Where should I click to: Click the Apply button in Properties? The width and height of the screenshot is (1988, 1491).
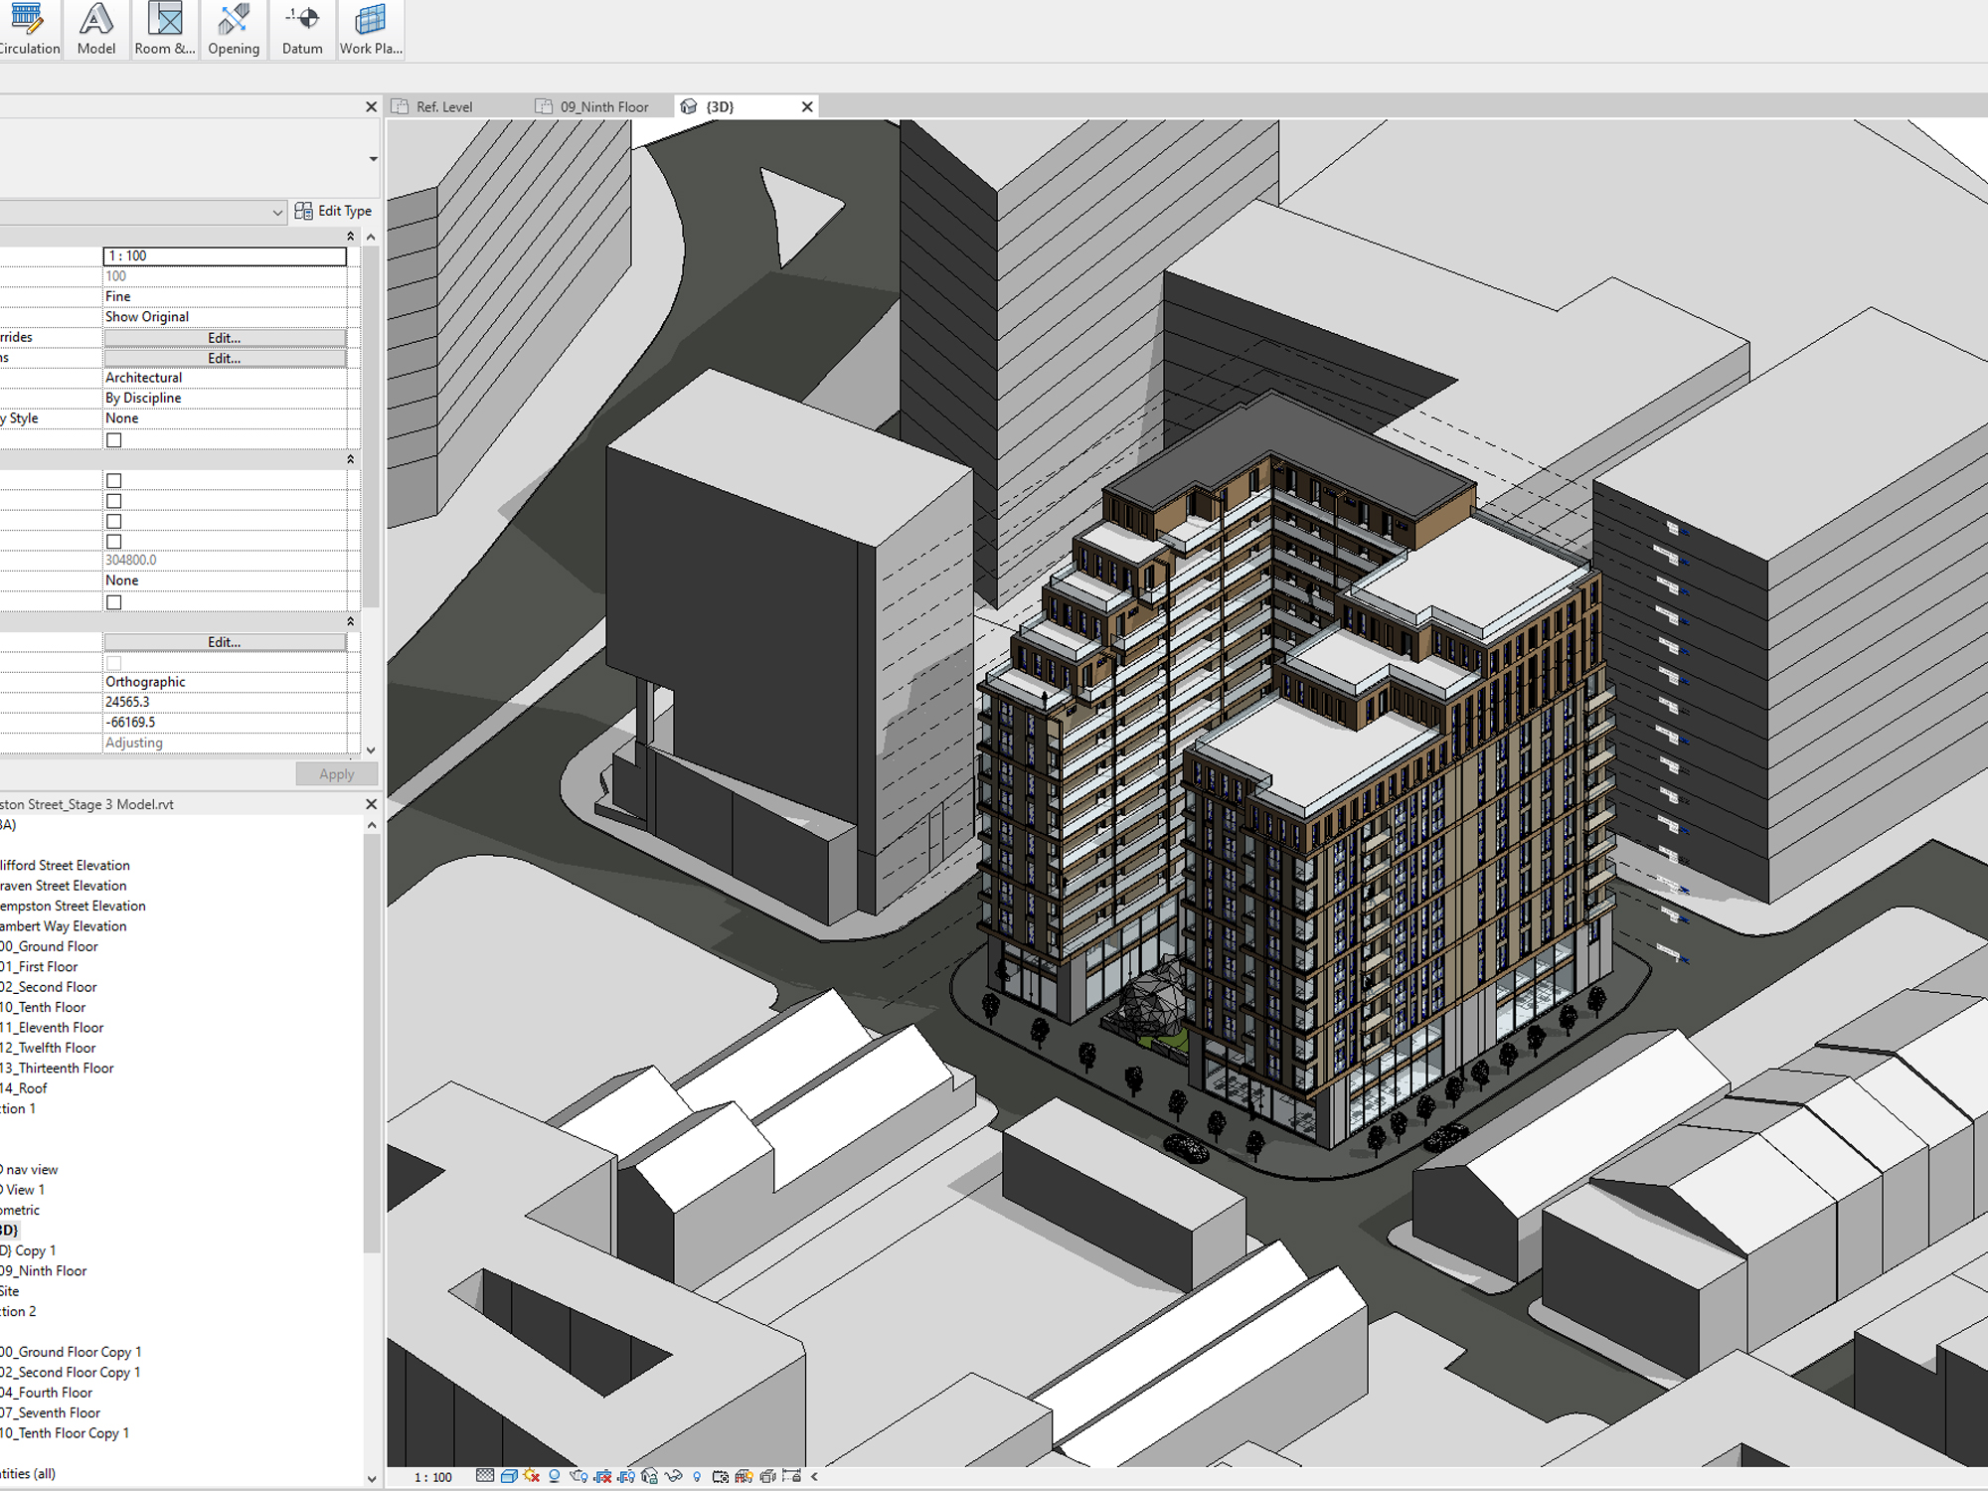(x=336, y=773)
